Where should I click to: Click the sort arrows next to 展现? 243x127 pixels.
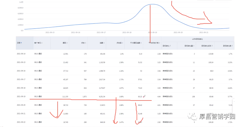[x=67, y=43]
